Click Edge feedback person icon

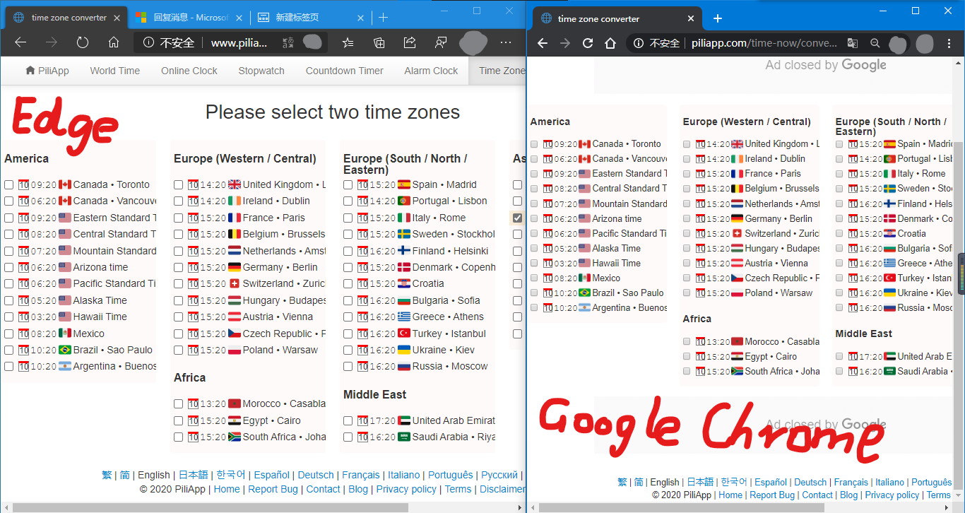441,42
